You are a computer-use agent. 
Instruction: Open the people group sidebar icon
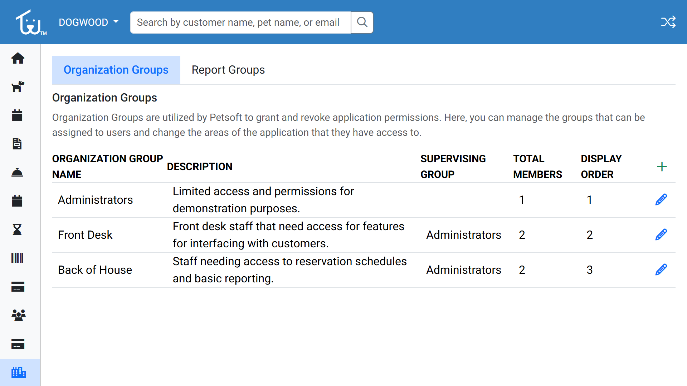pos(18,315)
